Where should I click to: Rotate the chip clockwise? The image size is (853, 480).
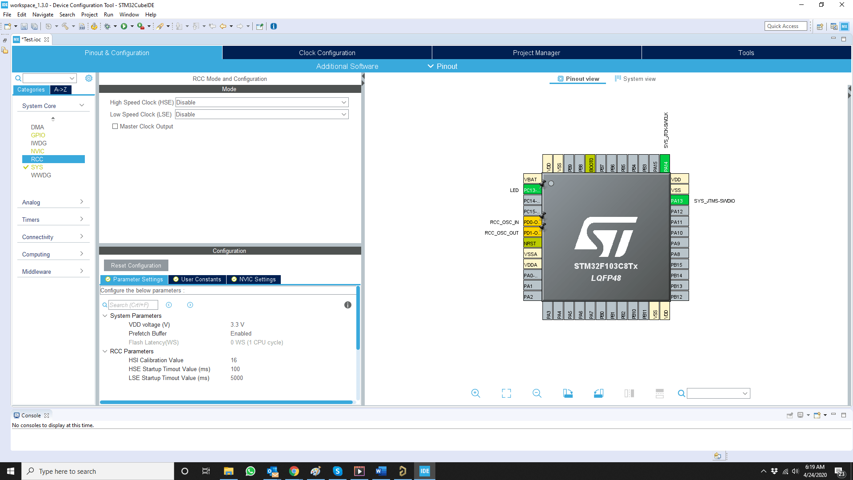click(568, 393)
